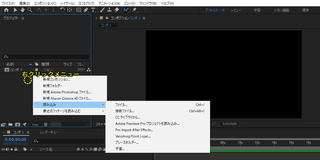Select the Eraser tool
The width and height of the screenshot is (320, 160).
(x=117, y=10)
